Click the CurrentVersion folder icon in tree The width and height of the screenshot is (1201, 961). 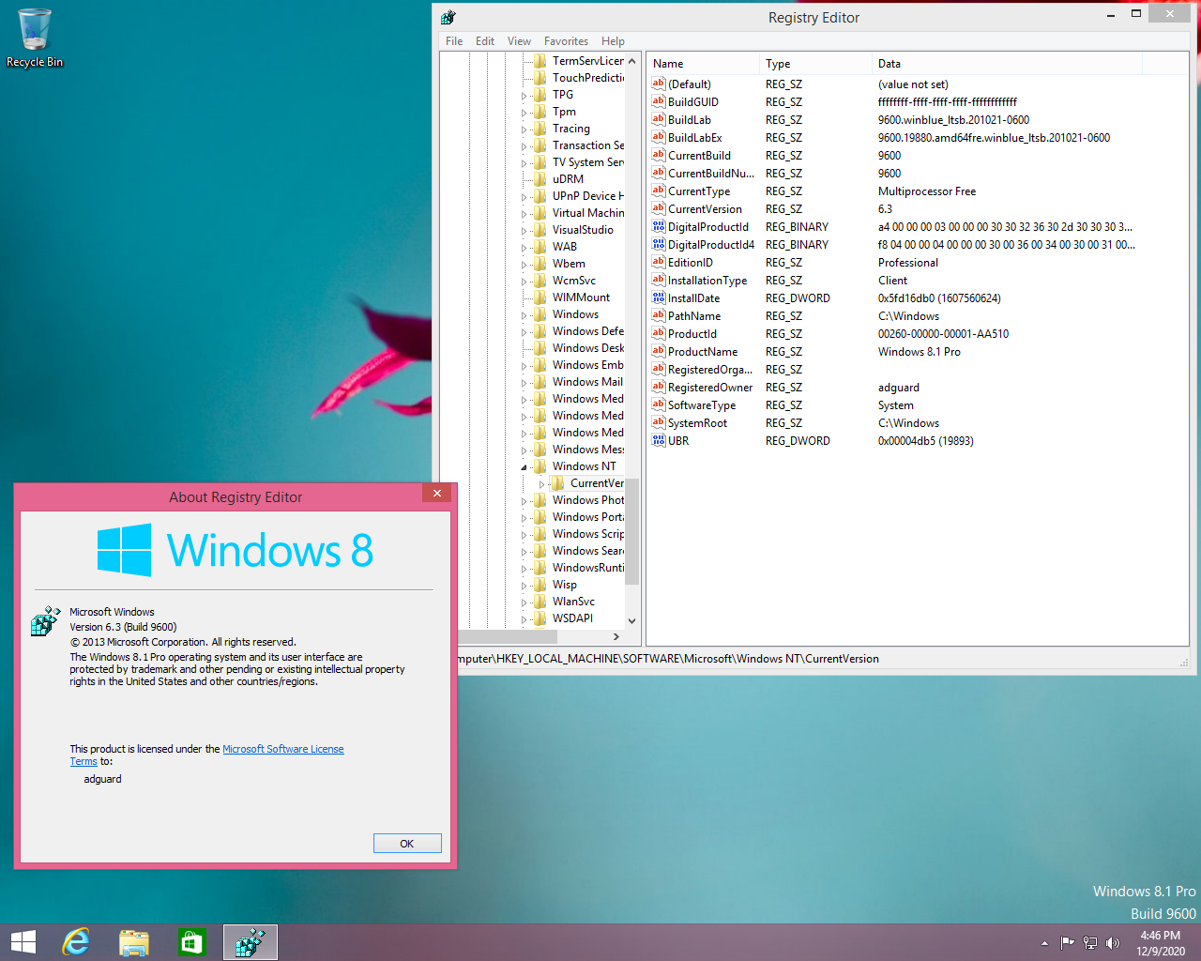point(557,483)
